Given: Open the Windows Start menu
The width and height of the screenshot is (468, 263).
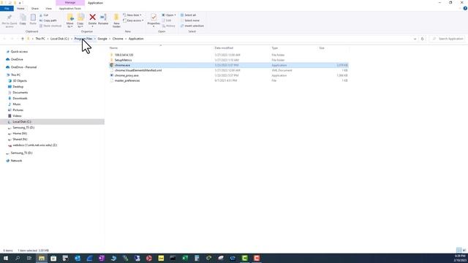Looking at the screenshot, I should [x=6, y=258].
